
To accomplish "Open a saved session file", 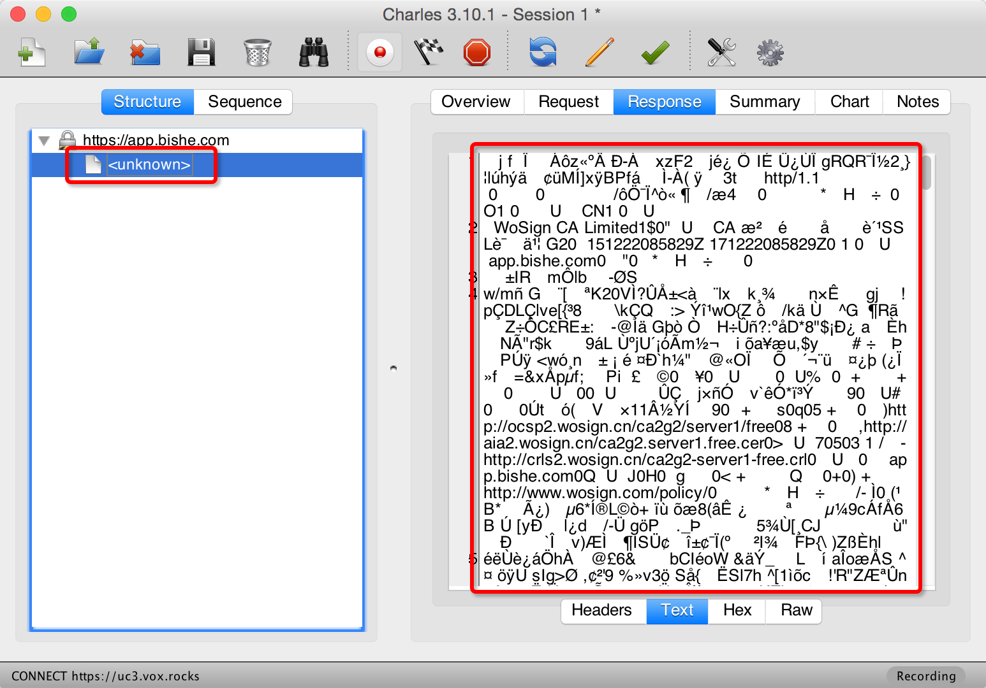I will (x=89, y=52).
